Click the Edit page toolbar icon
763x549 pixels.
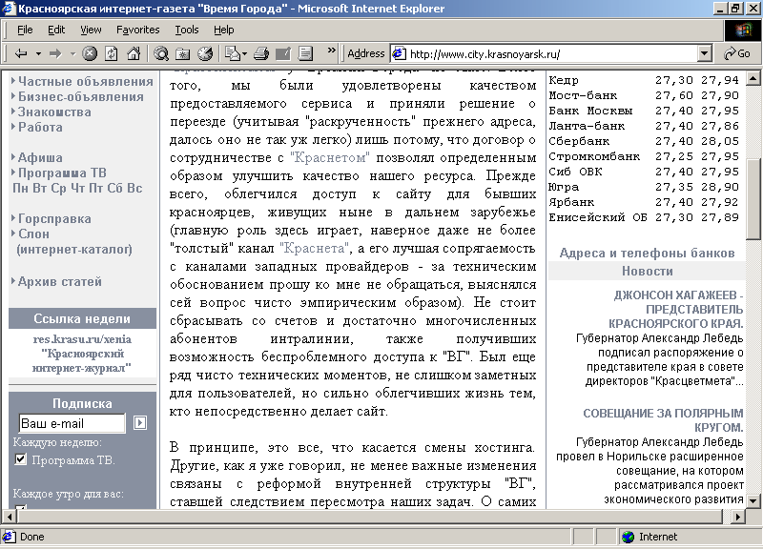pos(283,53)
